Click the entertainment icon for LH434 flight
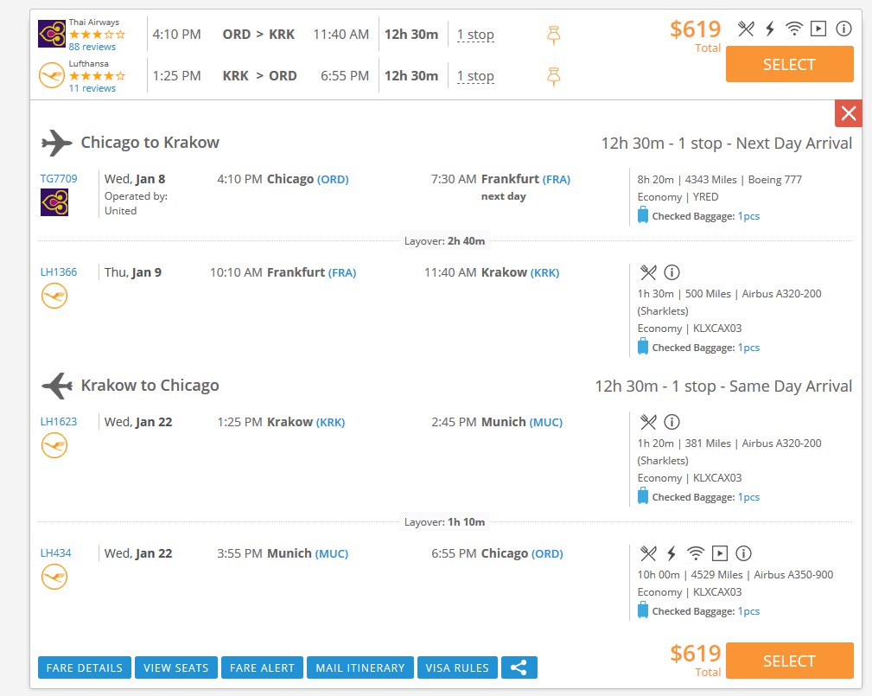 coord(720,553)
